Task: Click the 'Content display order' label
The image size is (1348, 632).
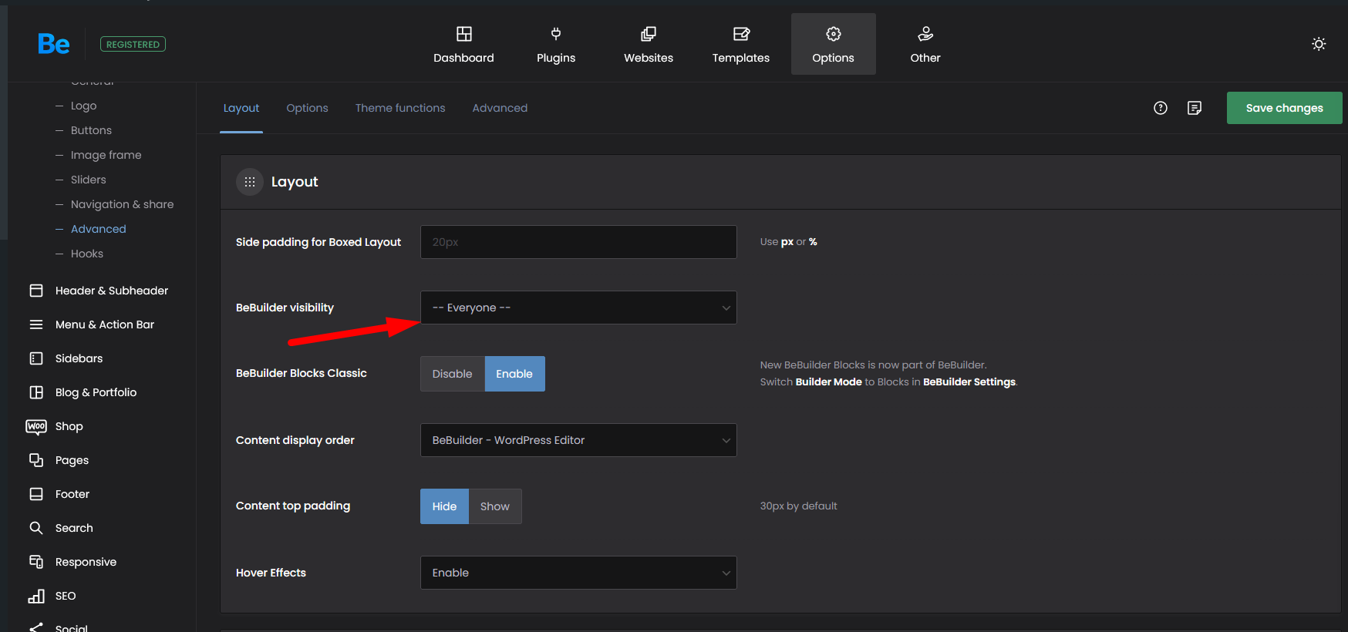Action: (295, 440)
